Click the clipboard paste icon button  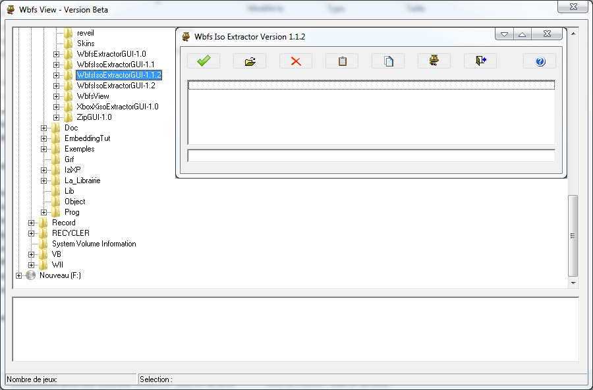(342, 61)
